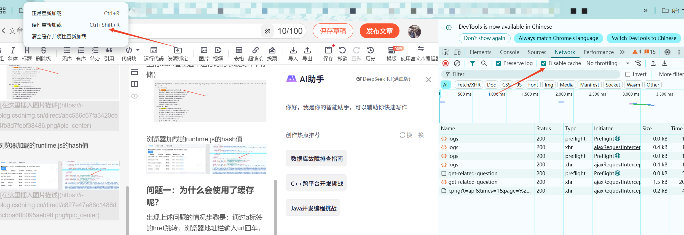The image size is (684, 235).
Task: Insert a hyperlink (超链接)
Action: pyautogui.click(x=256, y=54)
